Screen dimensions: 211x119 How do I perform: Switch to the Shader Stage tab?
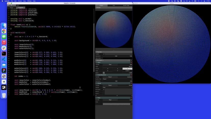tap(126, 5)
